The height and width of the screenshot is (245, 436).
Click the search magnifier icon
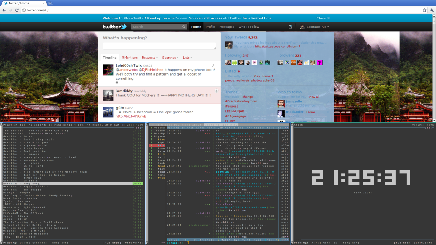click(184, 27)
